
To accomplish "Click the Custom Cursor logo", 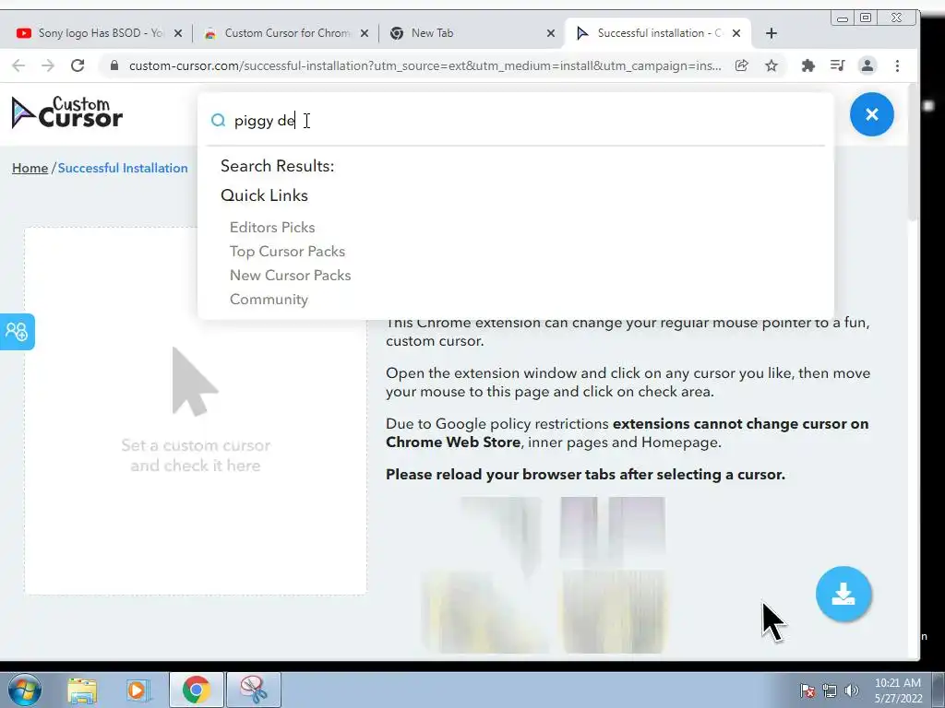I will 66,112.
